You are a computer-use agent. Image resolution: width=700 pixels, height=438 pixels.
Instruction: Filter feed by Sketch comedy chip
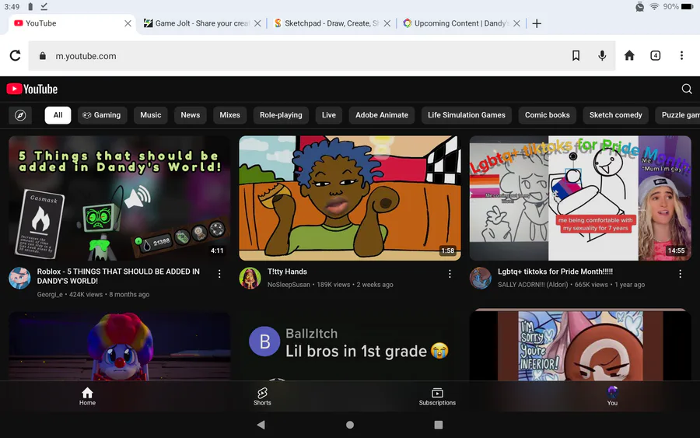(x=616, y=115)
